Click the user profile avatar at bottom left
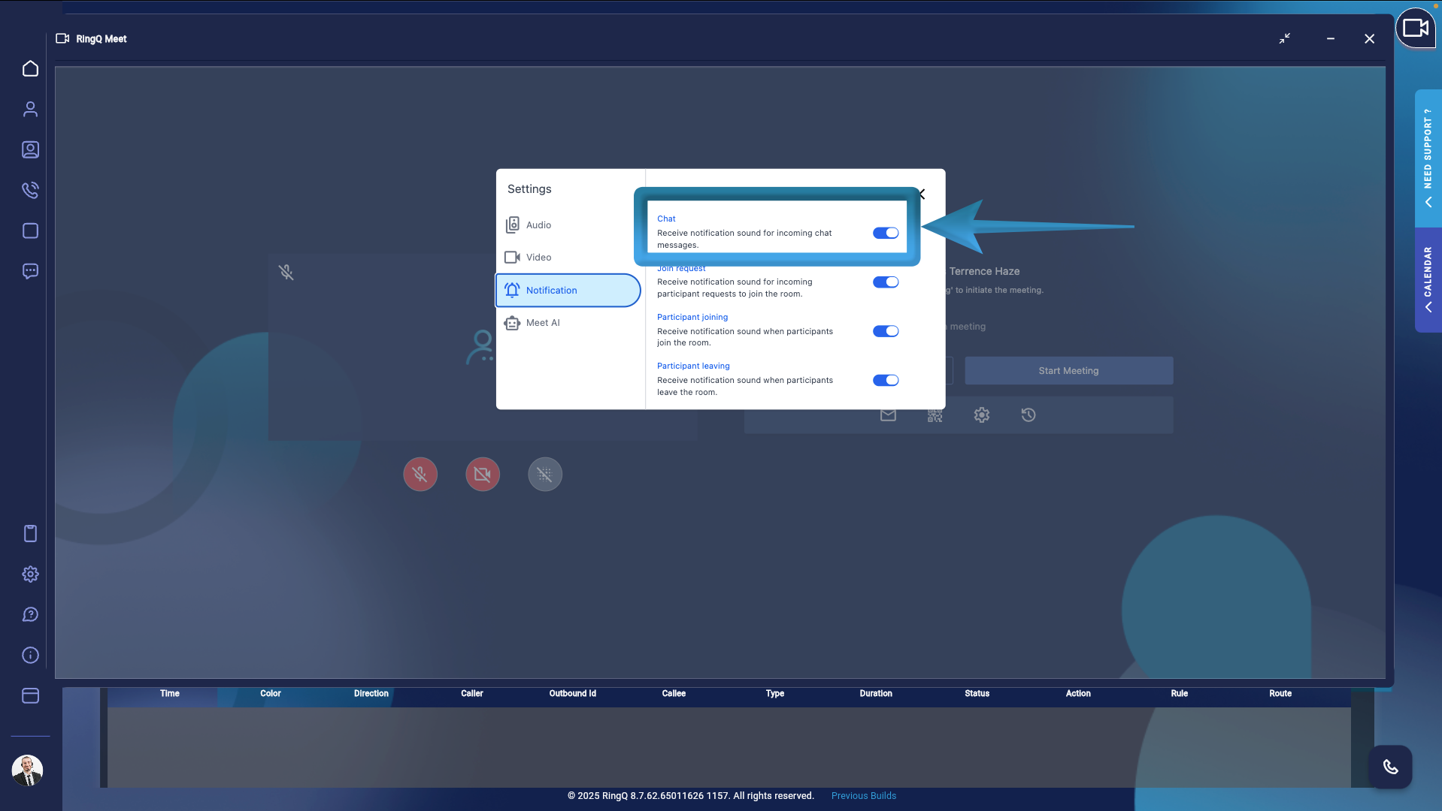 tap(27, 770)
